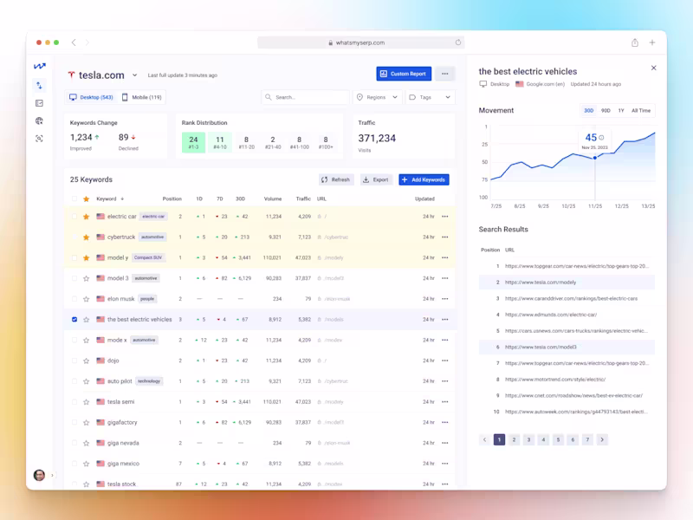
Task: Open the scan search sidebar icon
Action: (39, 139)
